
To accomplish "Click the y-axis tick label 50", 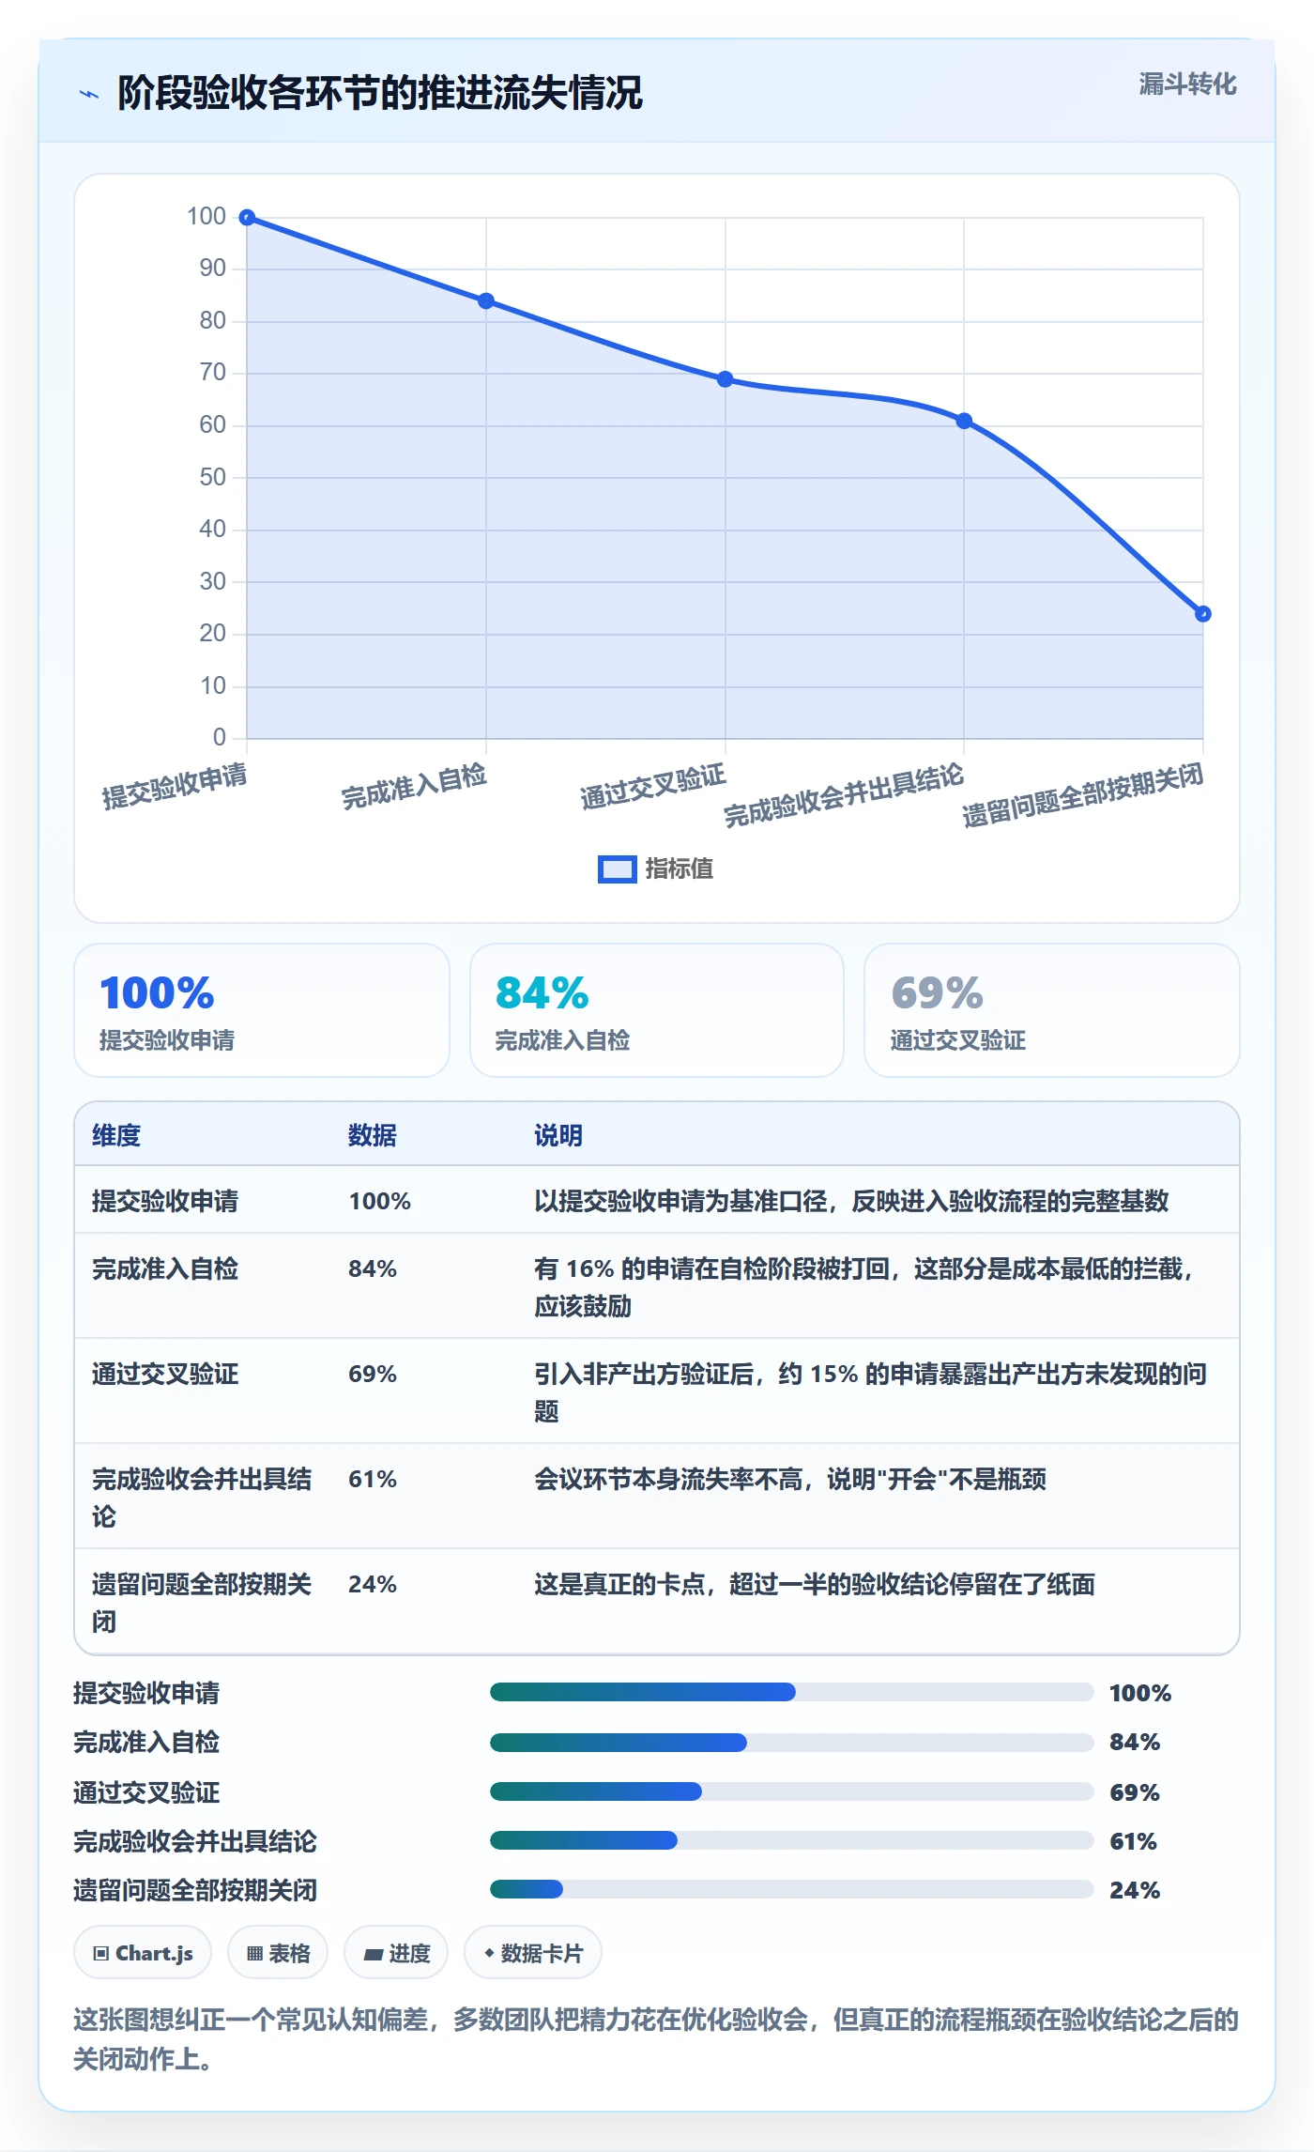I will (212, 477).
